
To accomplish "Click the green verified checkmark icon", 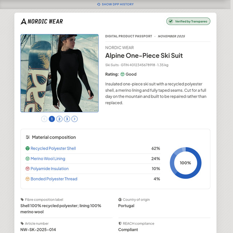I will (171, 21).
